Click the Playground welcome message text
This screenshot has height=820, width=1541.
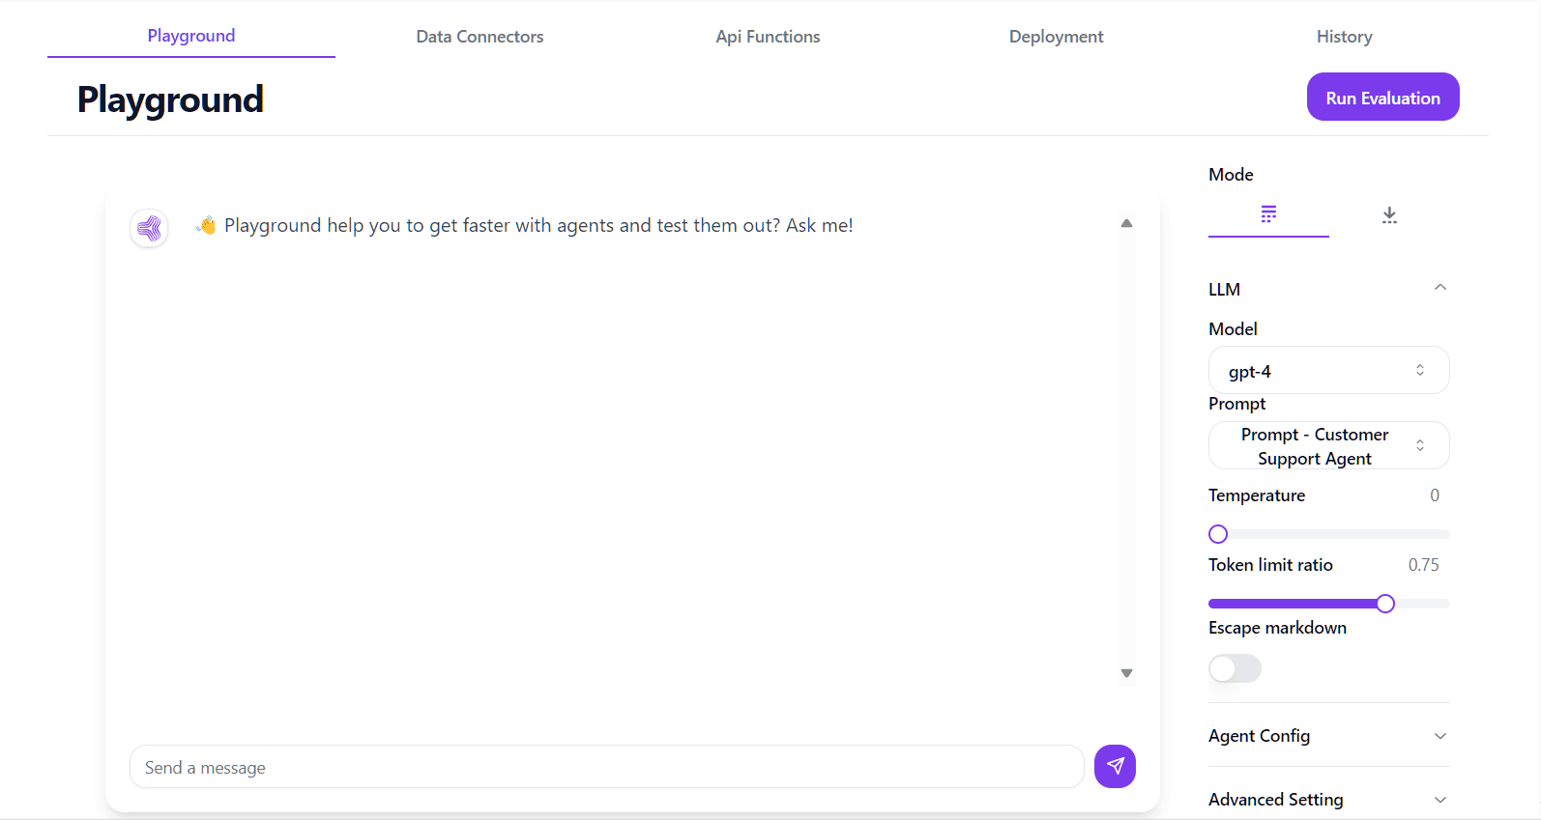[x=538, y=225]
